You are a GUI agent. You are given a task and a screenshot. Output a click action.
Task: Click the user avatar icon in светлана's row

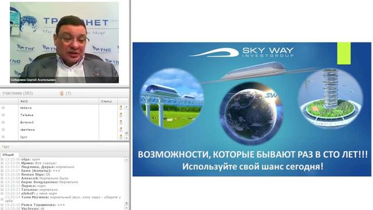(121, 129)
